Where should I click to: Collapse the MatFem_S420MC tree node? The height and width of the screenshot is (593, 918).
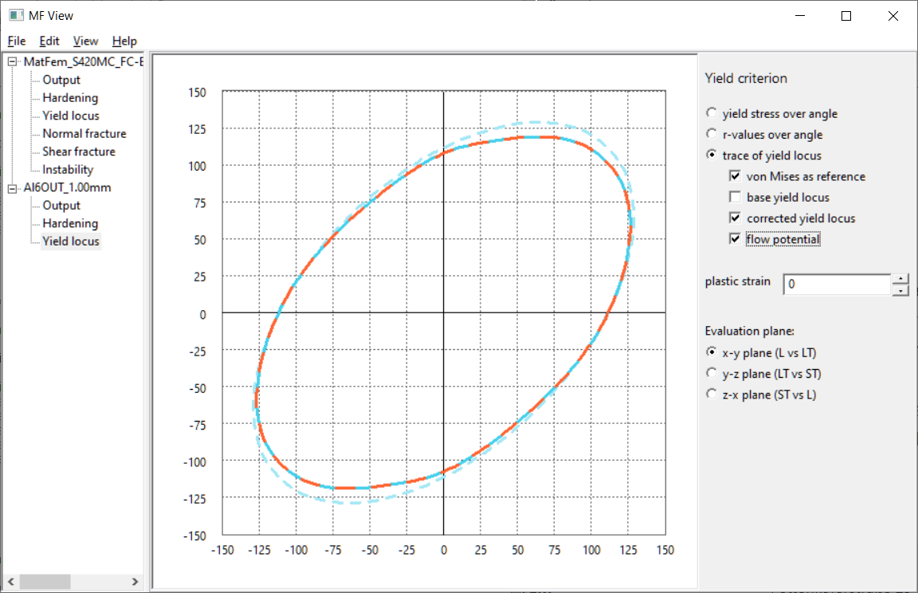tap(12, 62)
